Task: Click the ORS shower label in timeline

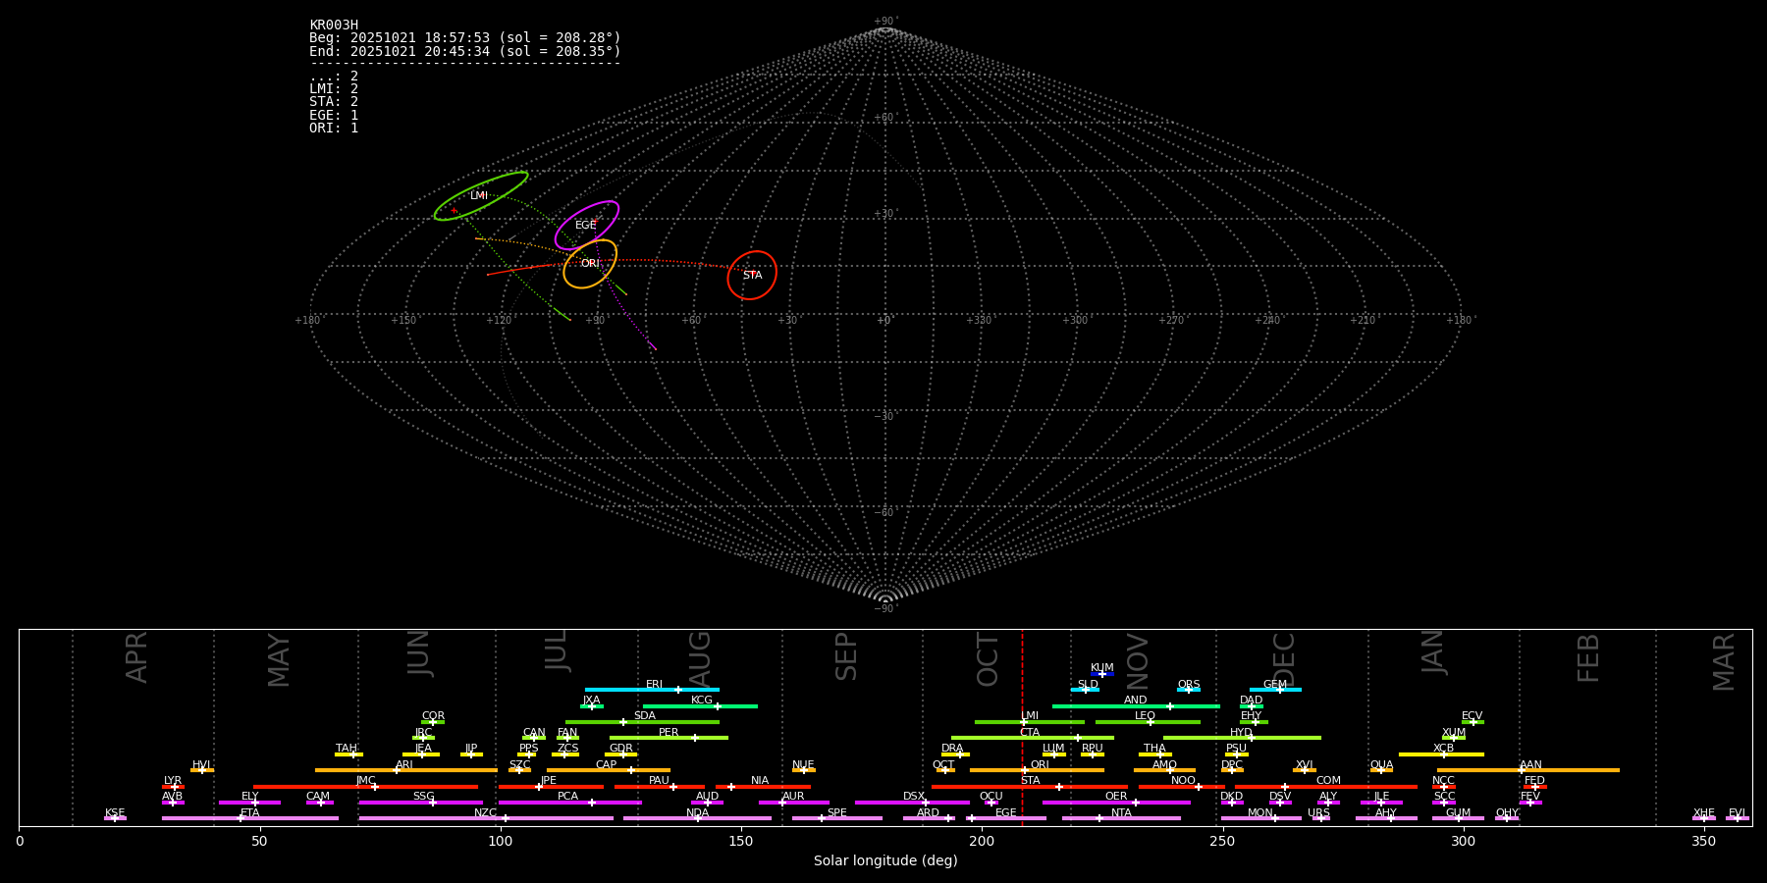Action: coord(1189,685)
